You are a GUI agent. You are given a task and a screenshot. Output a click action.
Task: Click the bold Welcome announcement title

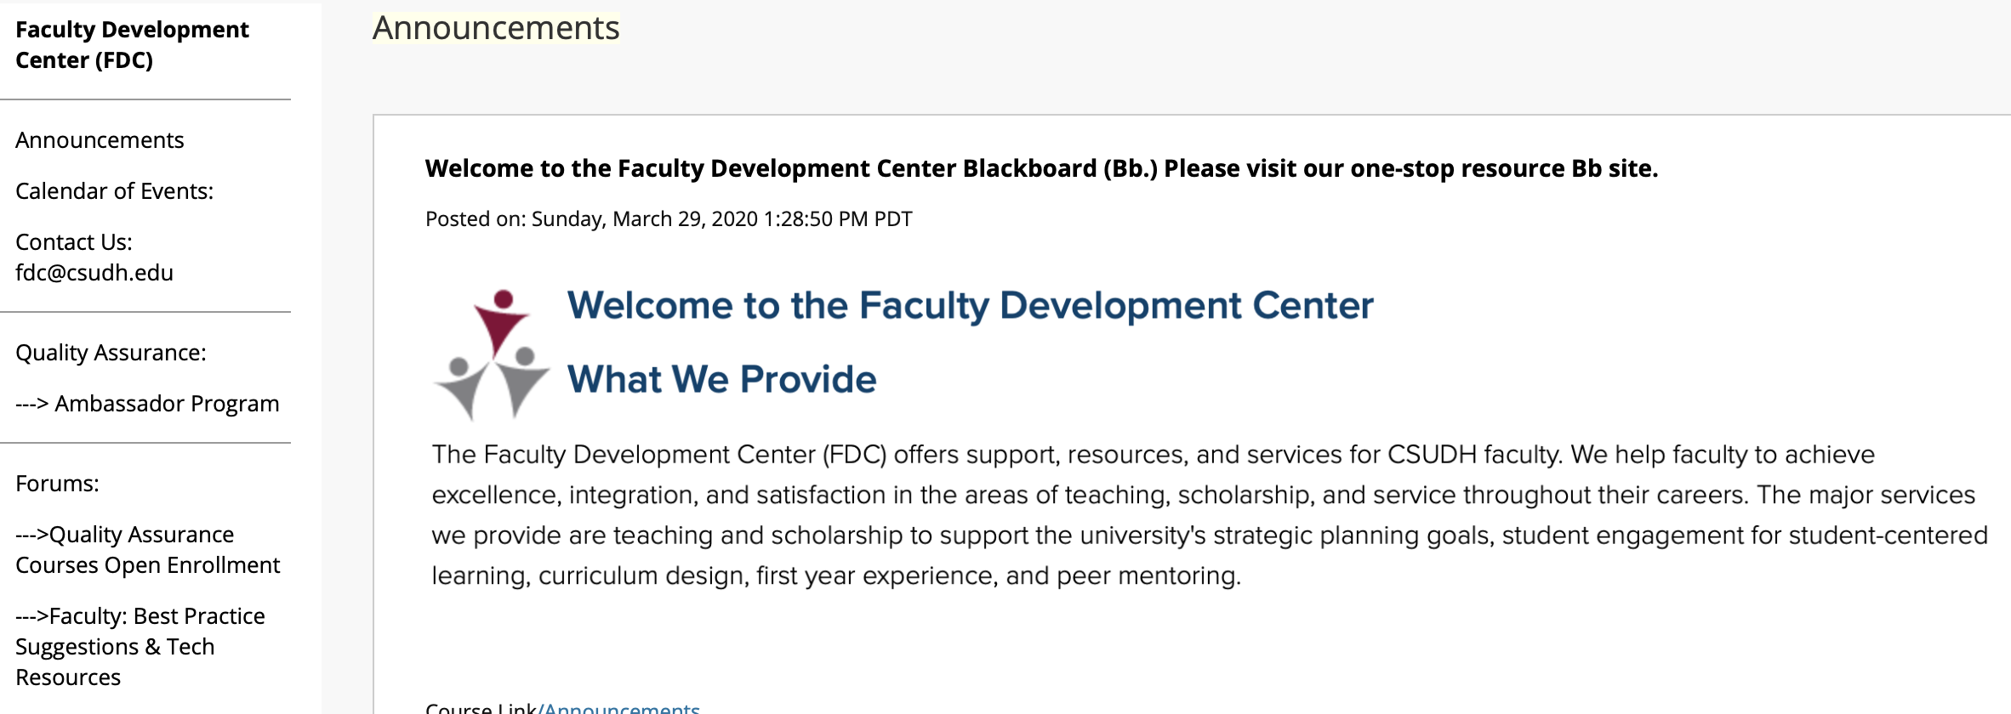click(x=1041, y=168)
